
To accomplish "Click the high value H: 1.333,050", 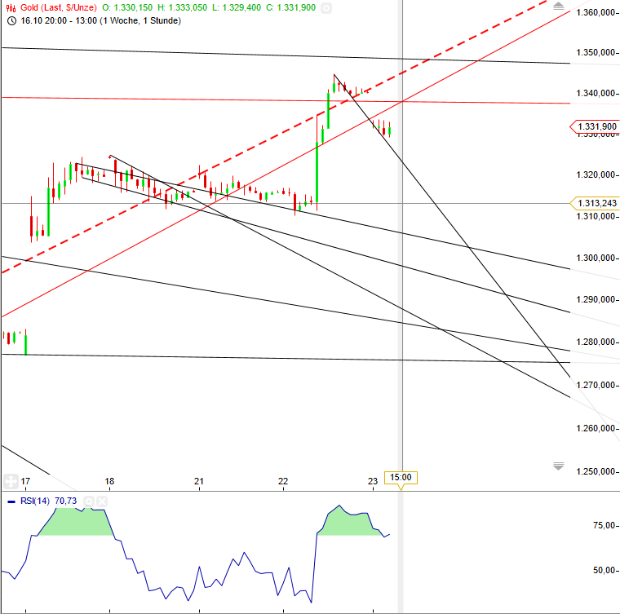I will click(182, 7).
